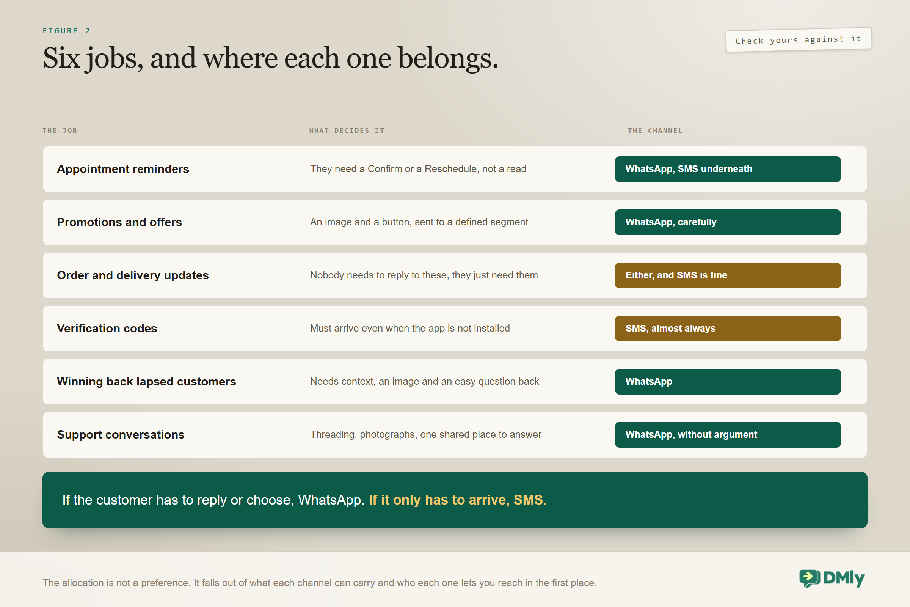Viewport: 910px width, 607px height.
Task: Select the "WhatsApp, SMS underneath" channel badge
Action: click(x=728, y=169)
